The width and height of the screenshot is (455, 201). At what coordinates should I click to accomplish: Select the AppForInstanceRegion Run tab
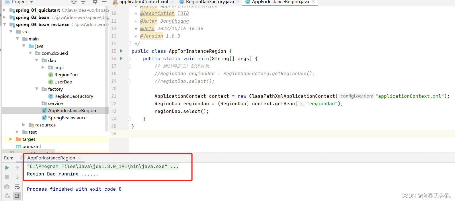51,158
